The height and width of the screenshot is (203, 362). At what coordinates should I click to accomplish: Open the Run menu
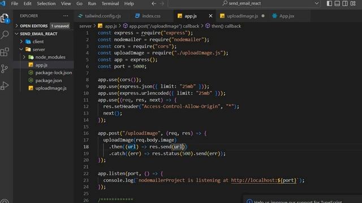click(92, 3)
